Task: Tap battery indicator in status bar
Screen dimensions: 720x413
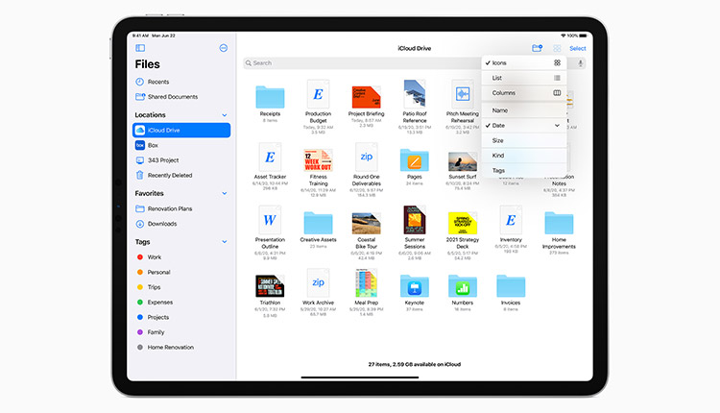Action: (583, 36)
